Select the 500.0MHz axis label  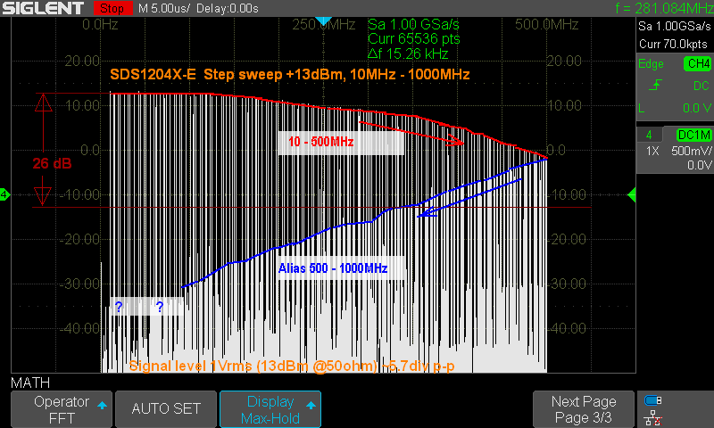(546, 25)
